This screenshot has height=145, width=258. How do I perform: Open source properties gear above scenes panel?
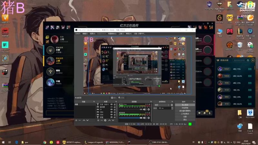click(x=114, y=98)
